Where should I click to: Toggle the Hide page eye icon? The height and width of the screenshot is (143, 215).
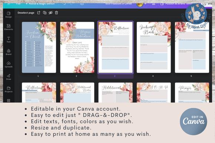[50, 13]
